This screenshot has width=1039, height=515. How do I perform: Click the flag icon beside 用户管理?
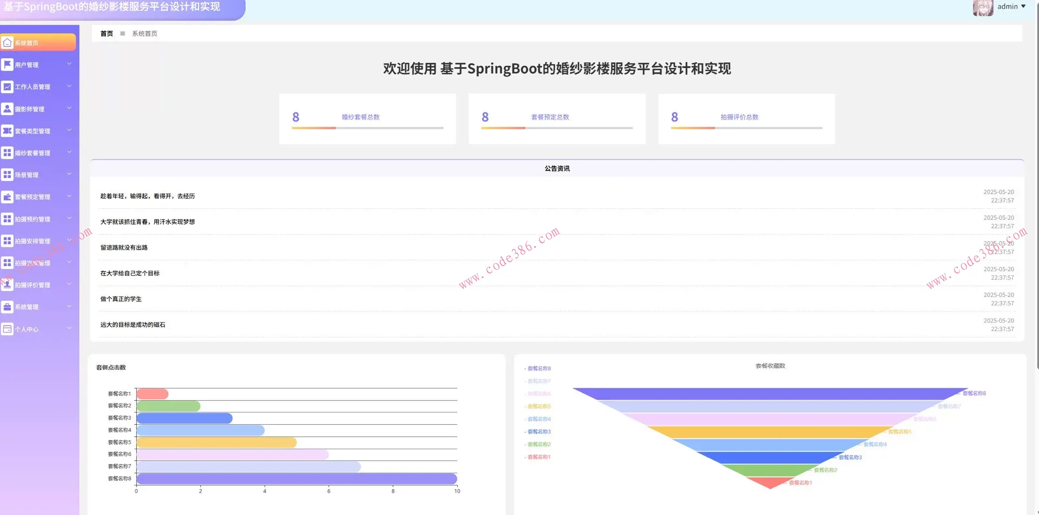coord(7,65)
